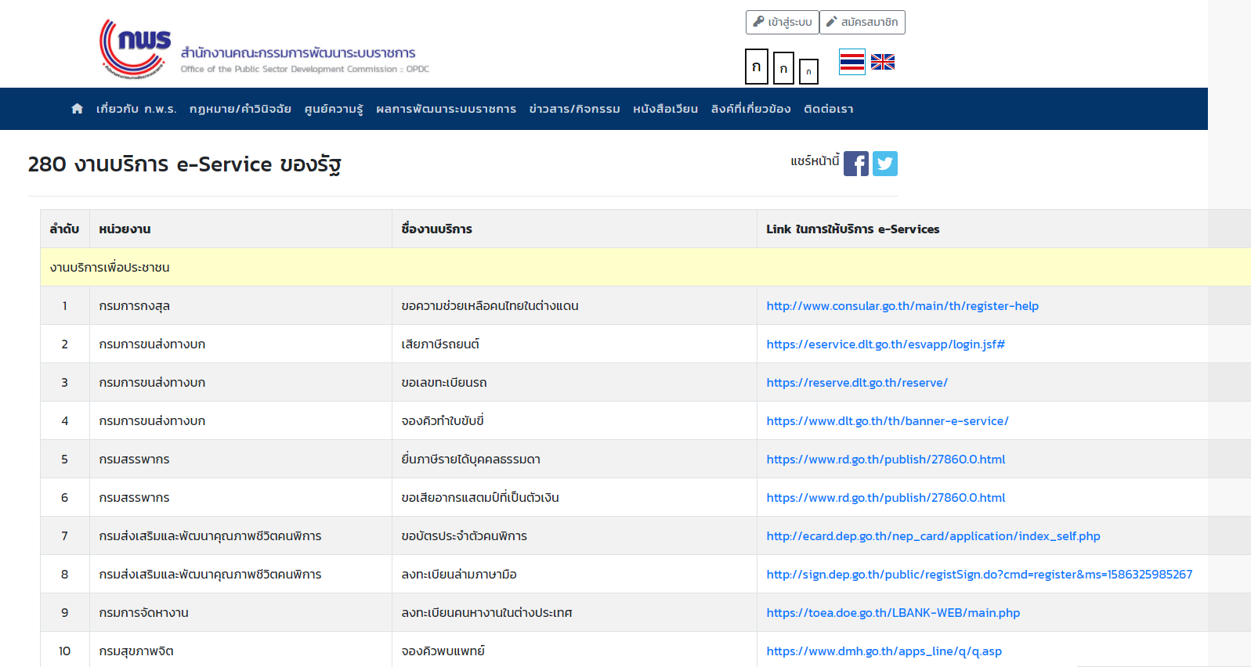Click the งานบริการเพื่อประชาชน section row
Viewport: 1251px width, 667px height.
tap(645, 268)
